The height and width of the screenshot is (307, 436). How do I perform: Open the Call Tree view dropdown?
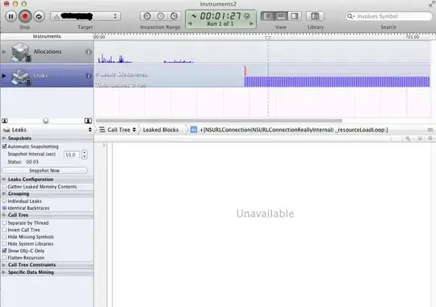(x=118, y=130)
